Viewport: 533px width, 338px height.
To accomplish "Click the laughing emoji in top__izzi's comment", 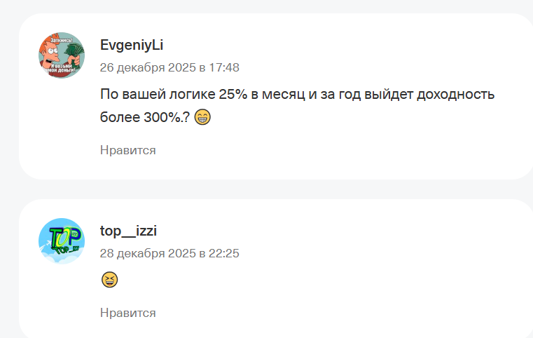I will pyautogui.click(x=109, y=280).
